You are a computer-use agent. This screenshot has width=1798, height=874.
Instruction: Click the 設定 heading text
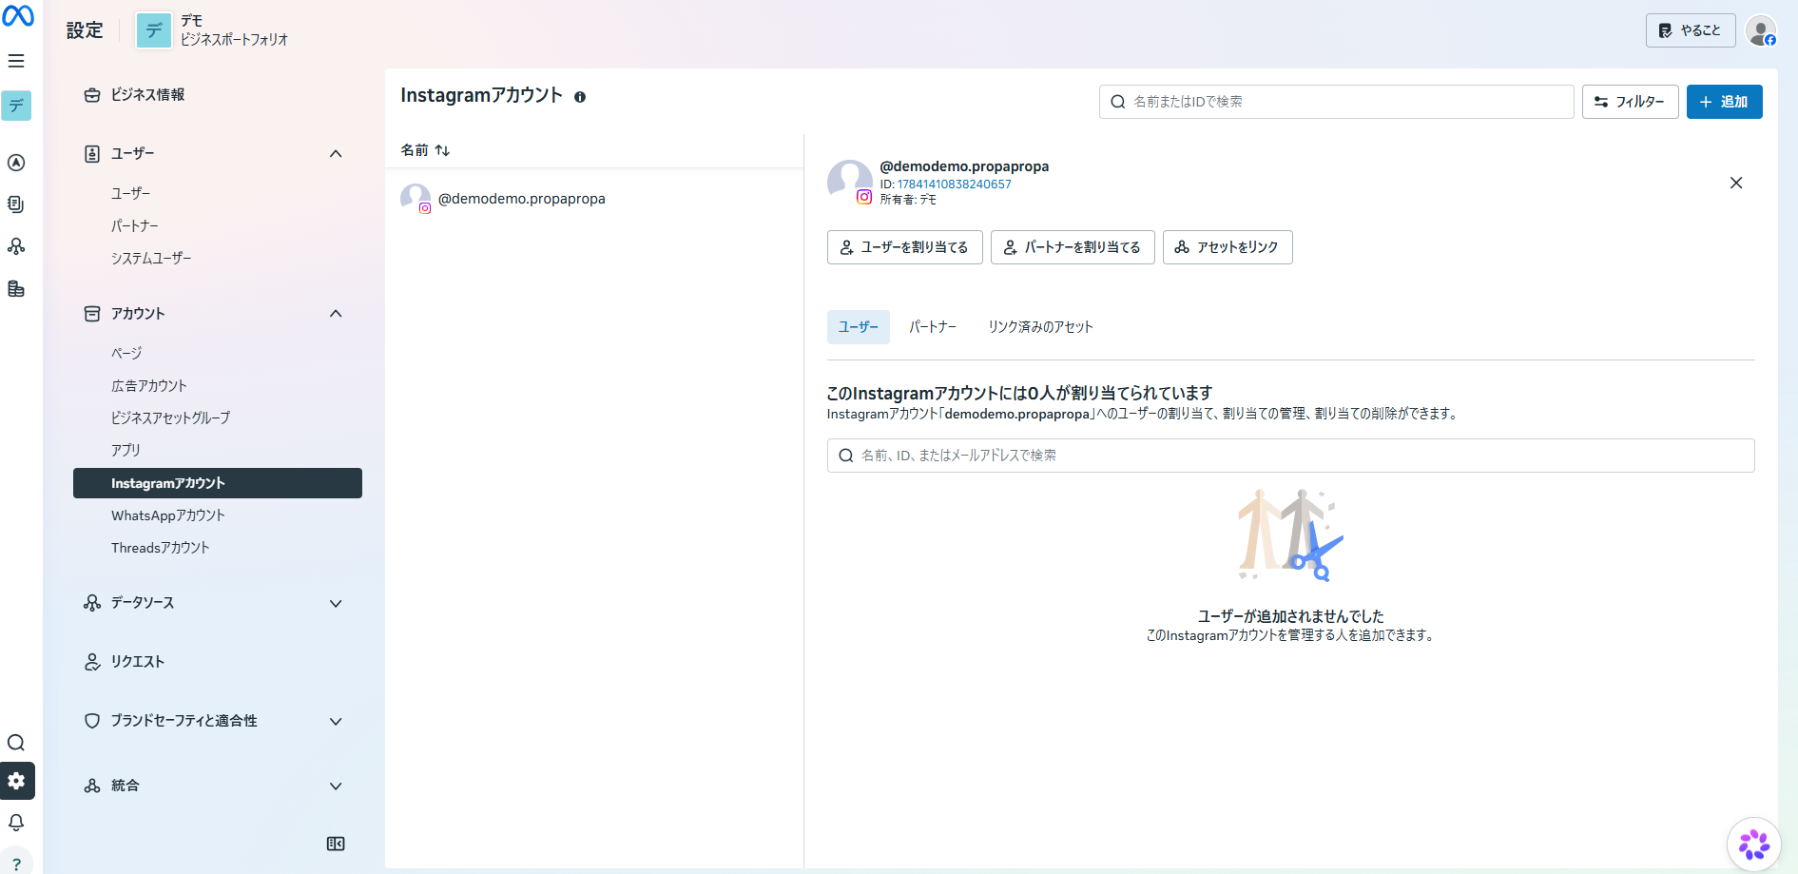click(x=85, y=30)
